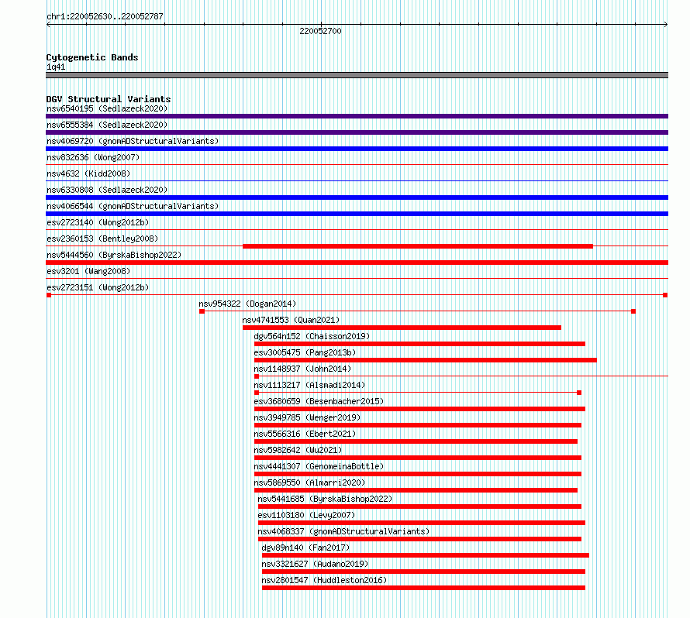The image size is (690, 618).
Task: Open variant dgv89n140 (Fan2017)
Action: [305, 548]
